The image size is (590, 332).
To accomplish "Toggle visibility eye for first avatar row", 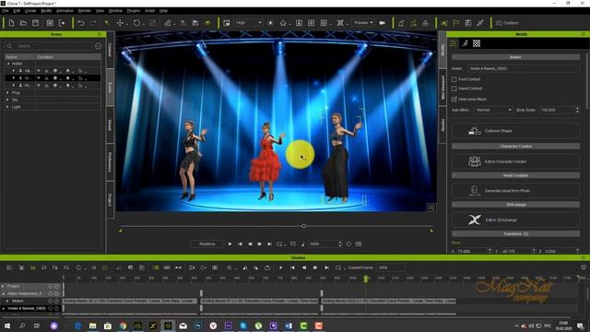I will [x=39, y=71].
